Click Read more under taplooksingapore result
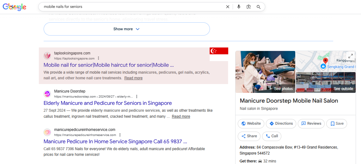 (133, 78)
